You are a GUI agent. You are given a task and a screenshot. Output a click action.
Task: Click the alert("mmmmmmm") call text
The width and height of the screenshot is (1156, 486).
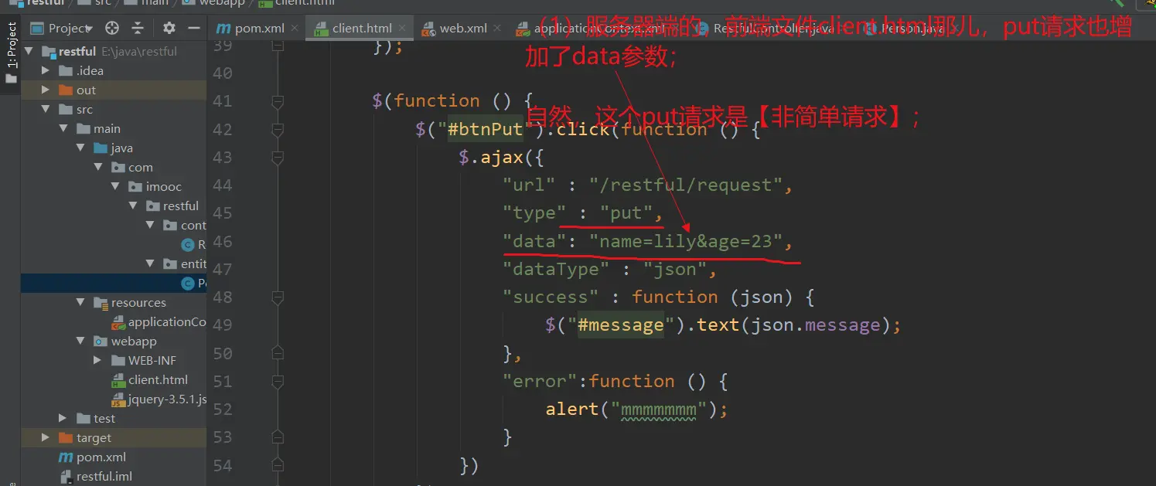632,409
